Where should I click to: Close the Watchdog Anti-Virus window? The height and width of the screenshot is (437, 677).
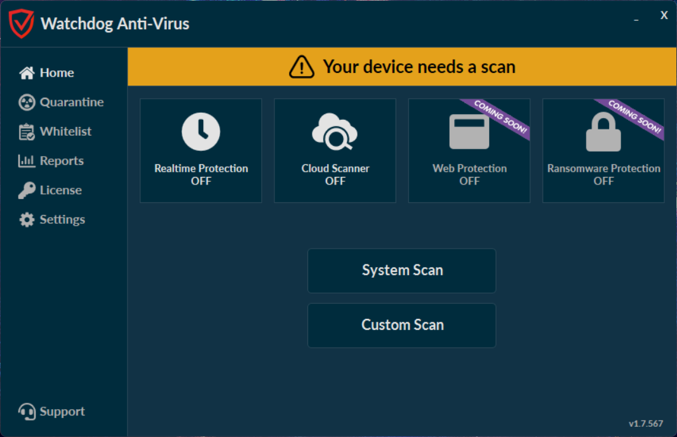pyautogui.click(x=664, y=15)
